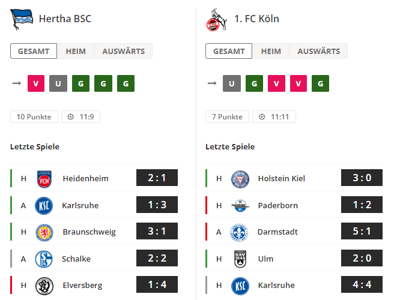The image size is (397, 300).
Task: Switch Hertha BSC stats to Auswärts tab
Action: pos(123,51)
